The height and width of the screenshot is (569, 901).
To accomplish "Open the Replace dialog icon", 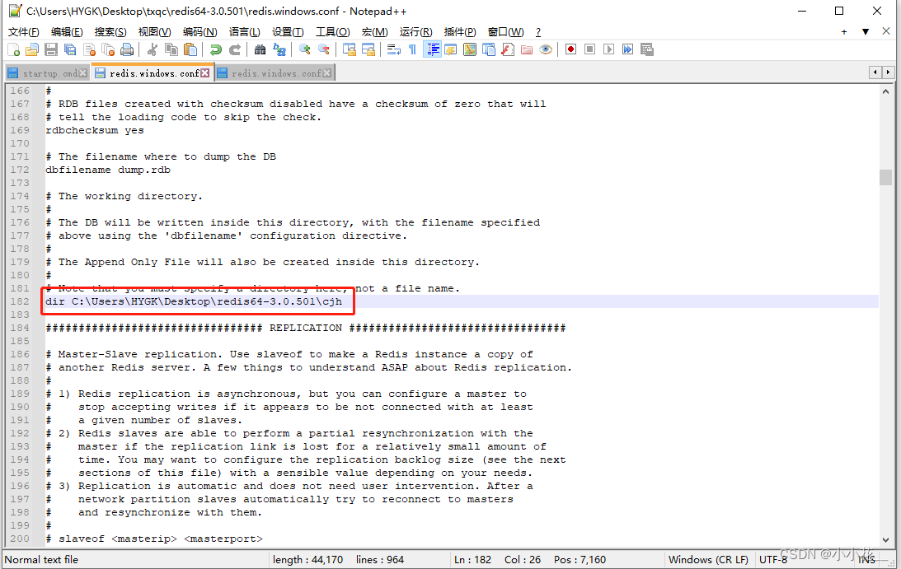I will pyautogui.click(x=279, y=49).
